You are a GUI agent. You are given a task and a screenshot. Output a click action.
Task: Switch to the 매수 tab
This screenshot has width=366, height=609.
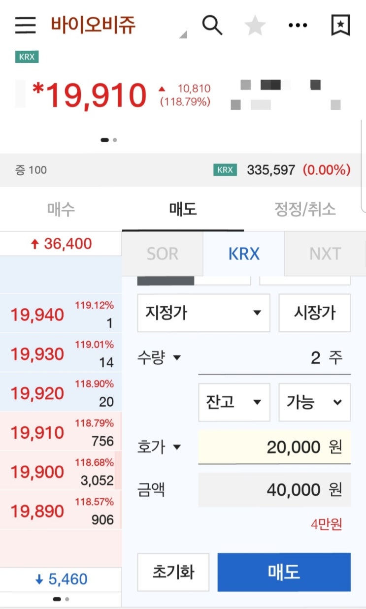(x=61, y=209)
